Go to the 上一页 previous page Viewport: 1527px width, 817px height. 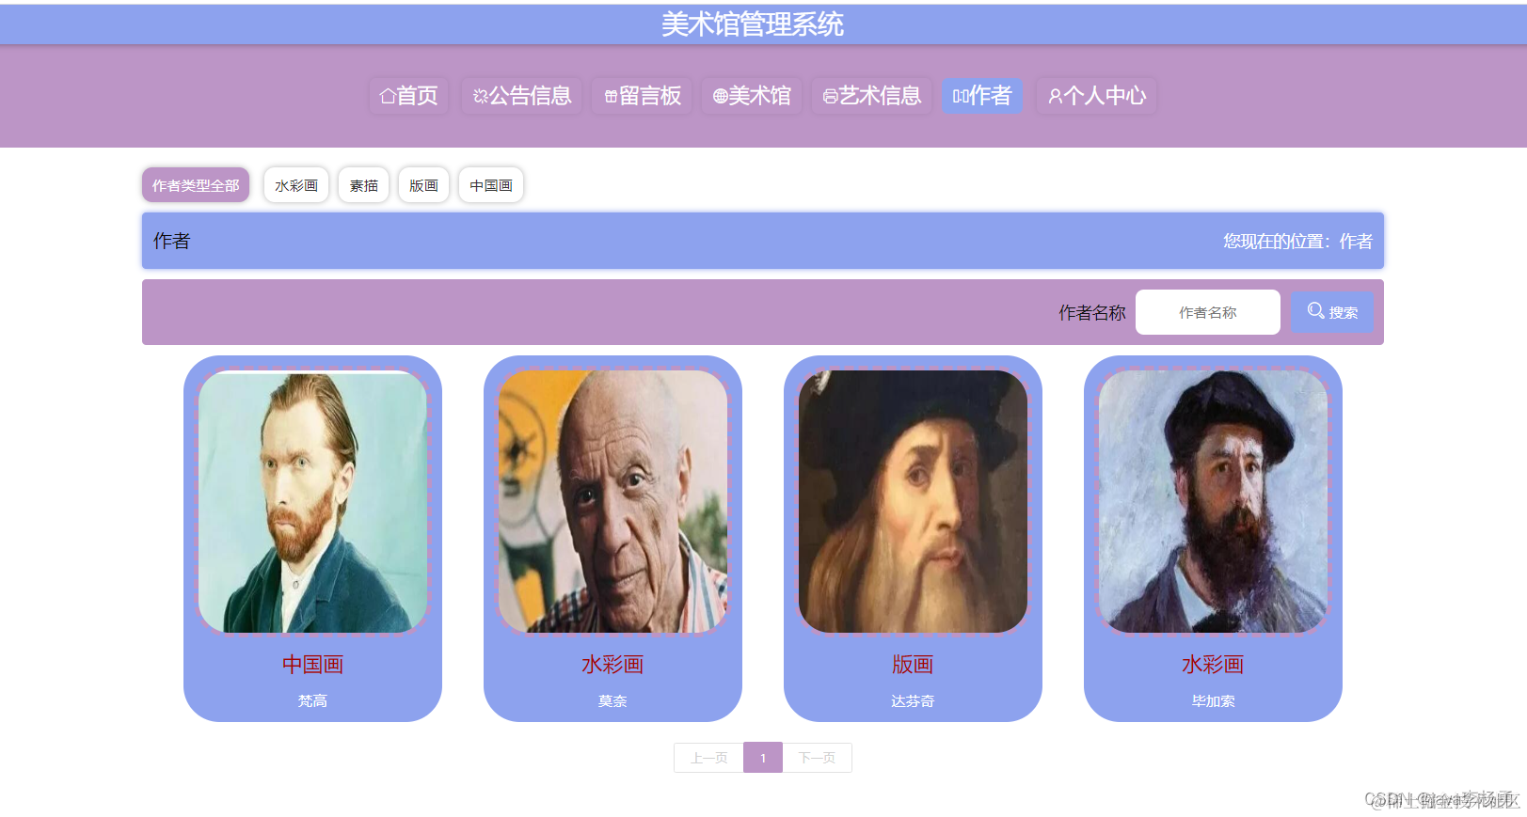[708, 758]
